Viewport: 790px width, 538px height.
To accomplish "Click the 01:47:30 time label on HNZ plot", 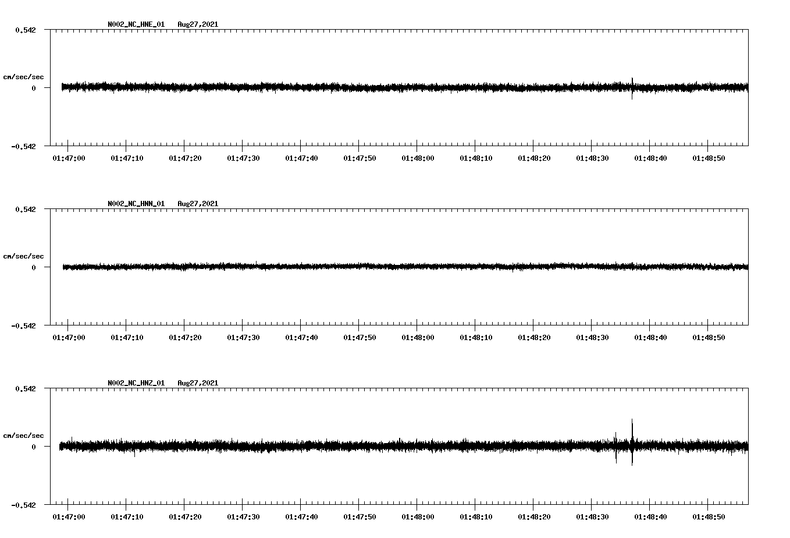I will [x=243, y=516].
